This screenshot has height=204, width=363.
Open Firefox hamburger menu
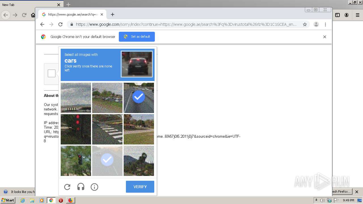357,15
